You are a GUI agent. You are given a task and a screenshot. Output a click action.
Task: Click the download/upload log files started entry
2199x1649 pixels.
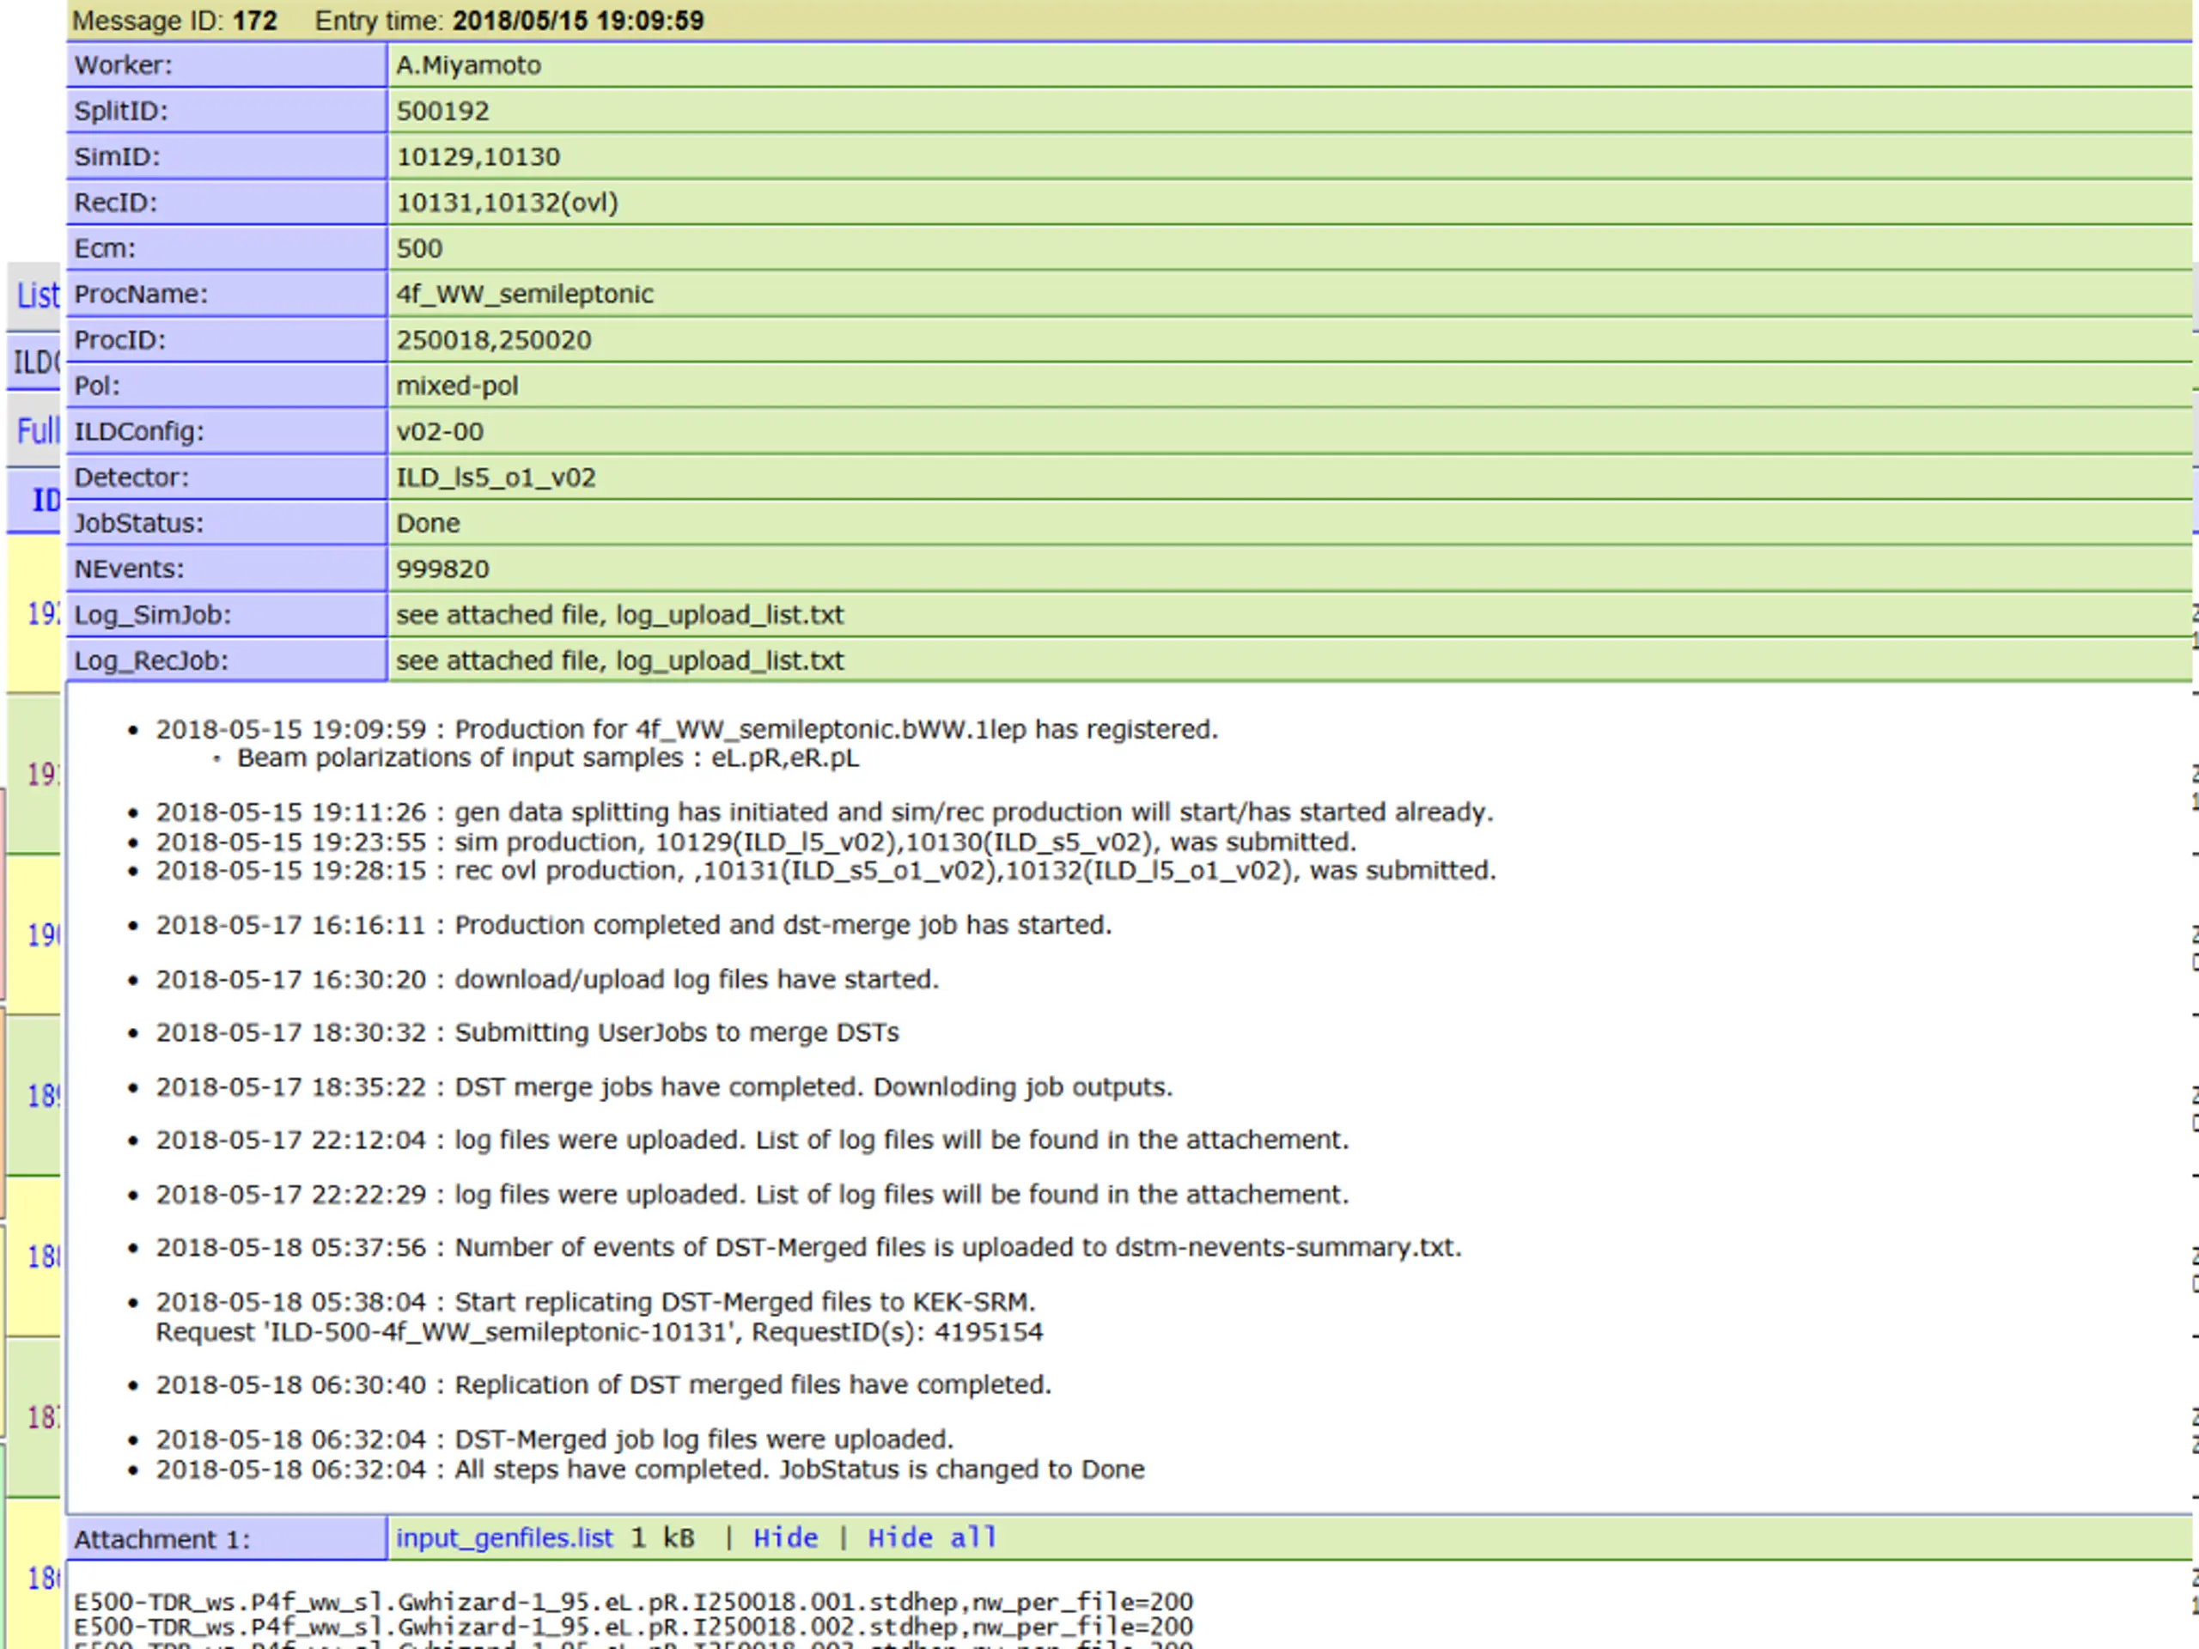tap(547, 979)
